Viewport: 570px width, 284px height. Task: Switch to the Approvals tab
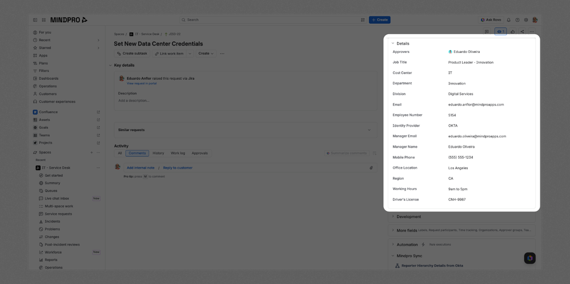pyautogui.click(x=199, y=153)
